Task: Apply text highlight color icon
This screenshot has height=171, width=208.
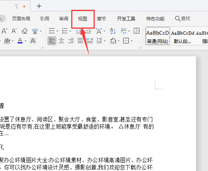Action: [x=7, y=41]
